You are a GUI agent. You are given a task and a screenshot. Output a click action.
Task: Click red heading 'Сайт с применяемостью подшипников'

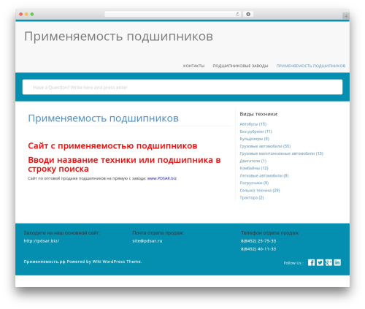[112, 146]
